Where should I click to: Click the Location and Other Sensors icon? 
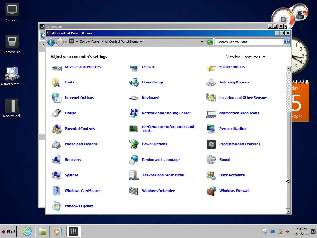click(211, 98)
